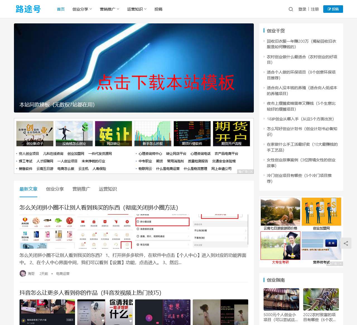
Task: Click the 创业新点子 thumbnail image
Action: (x=35, y=134)
